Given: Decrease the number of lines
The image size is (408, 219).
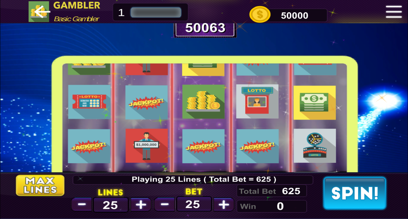Looking at the screenshot, I should [x=82, y=205].
